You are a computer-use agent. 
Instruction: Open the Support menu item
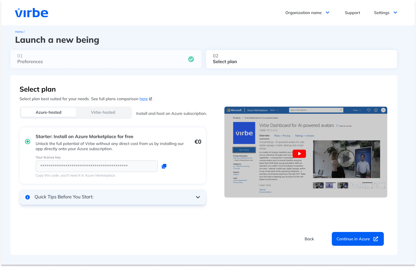coord(352,13)
